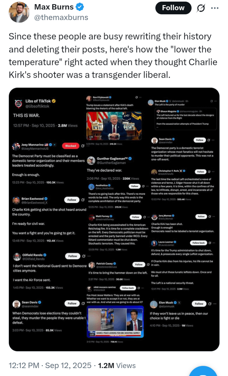Open the three-dot more options menu
228x376 pixels.
215,8
